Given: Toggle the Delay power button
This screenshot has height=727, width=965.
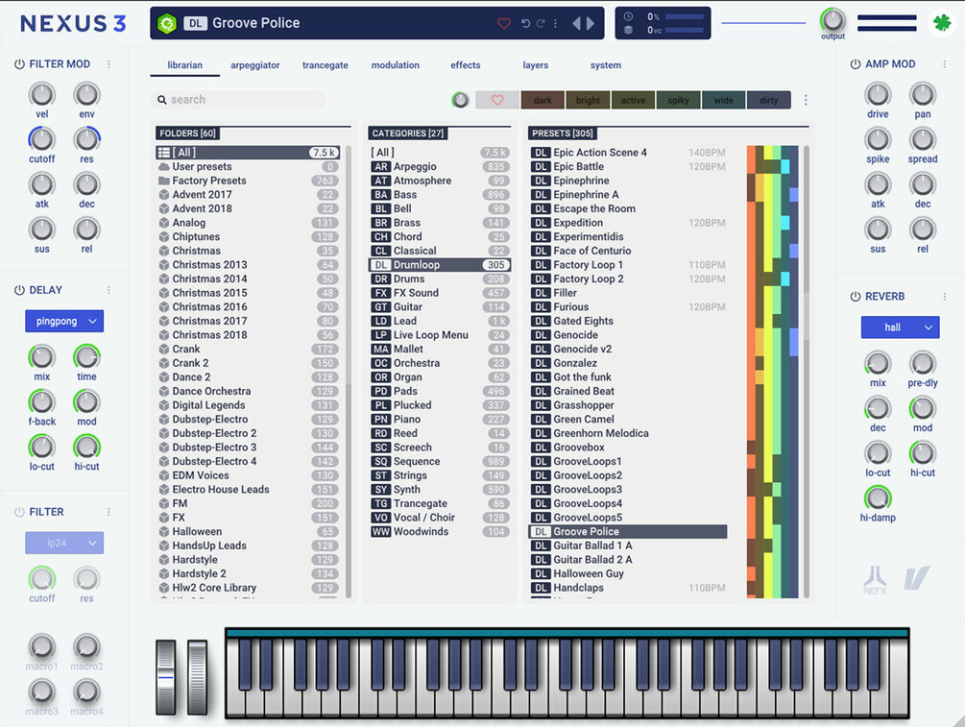Looking at the screenshot, I should click(19, 290).
